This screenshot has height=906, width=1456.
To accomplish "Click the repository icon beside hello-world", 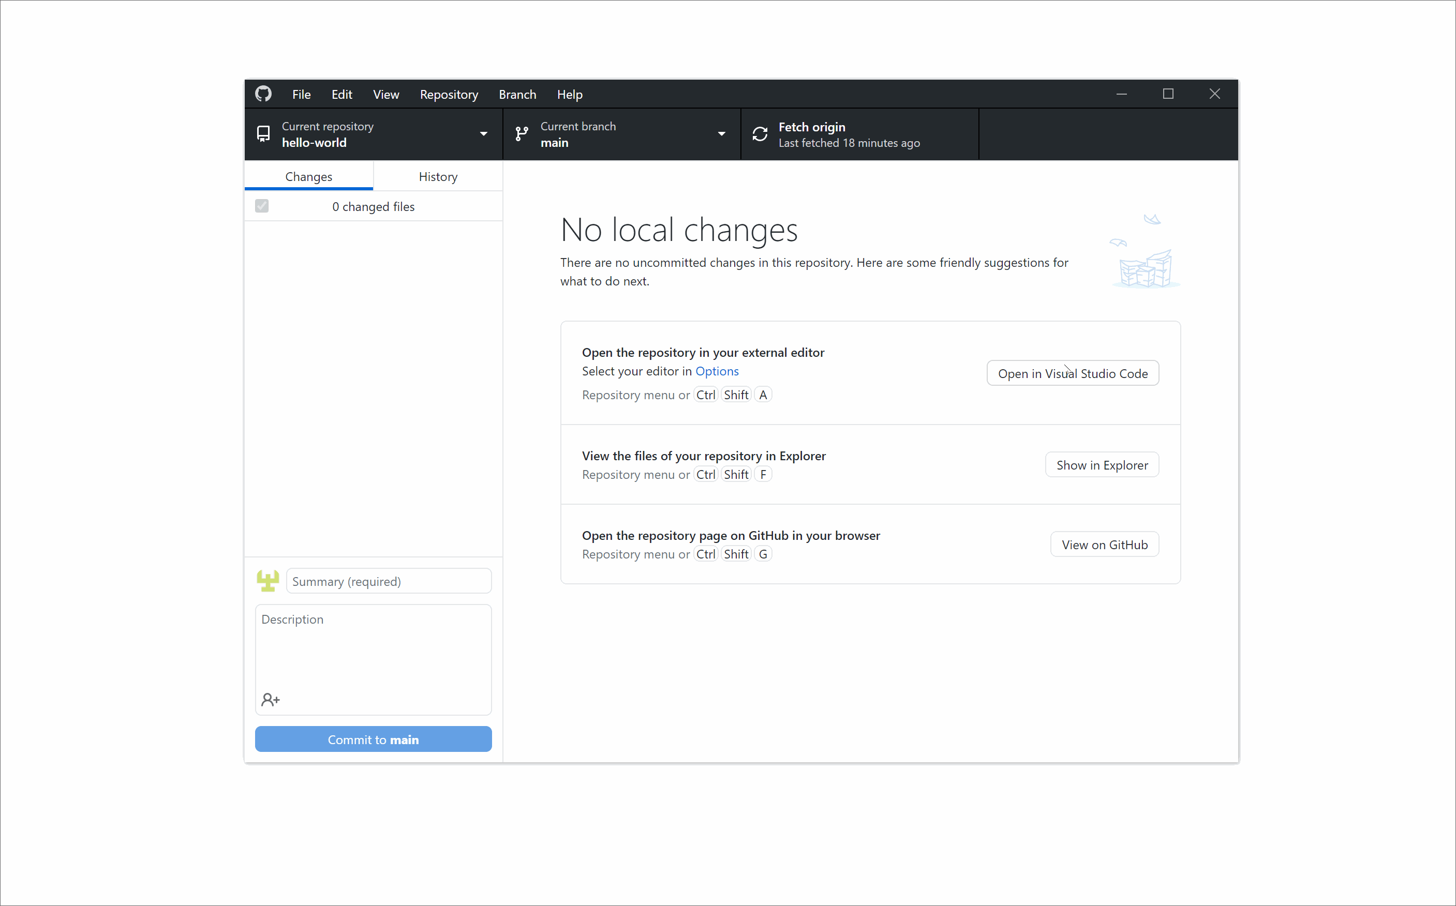I will point(263,133).
